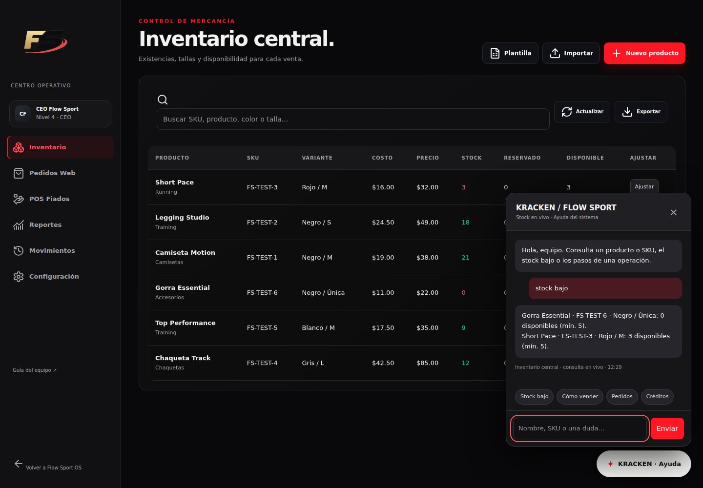Click the red star on KRACKEN Ayuda
Viewport: 703px width, 488px height.
point(610,464)
